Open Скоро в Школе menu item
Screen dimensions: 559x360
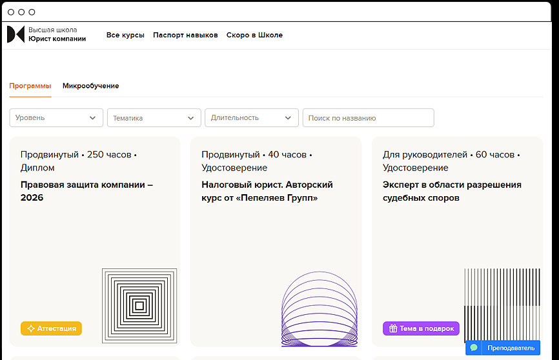pyautogui.click(x=254, y=35)
